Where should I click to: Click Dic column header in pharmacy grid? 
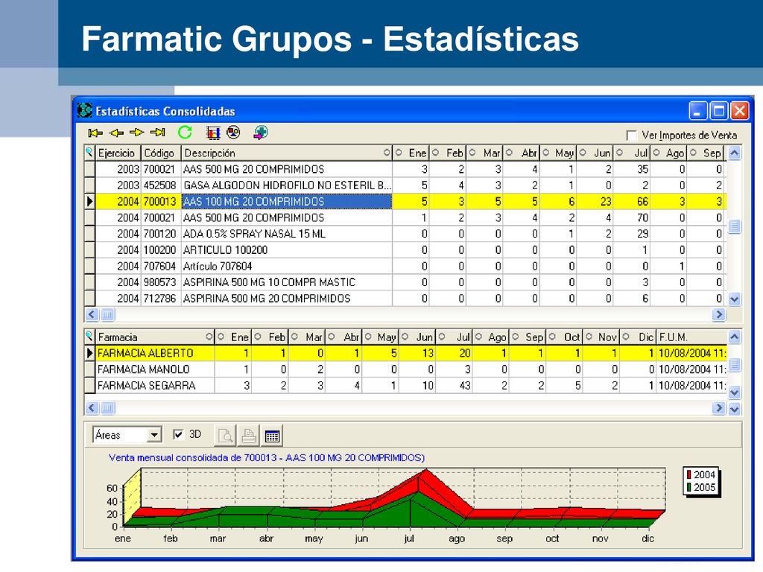(x=638, y=337)
